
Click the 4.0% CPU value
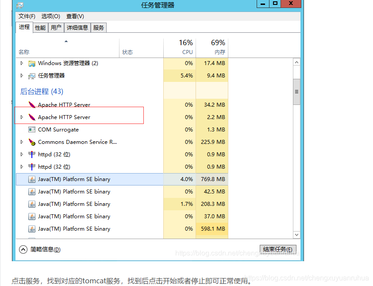click(187, 179)
